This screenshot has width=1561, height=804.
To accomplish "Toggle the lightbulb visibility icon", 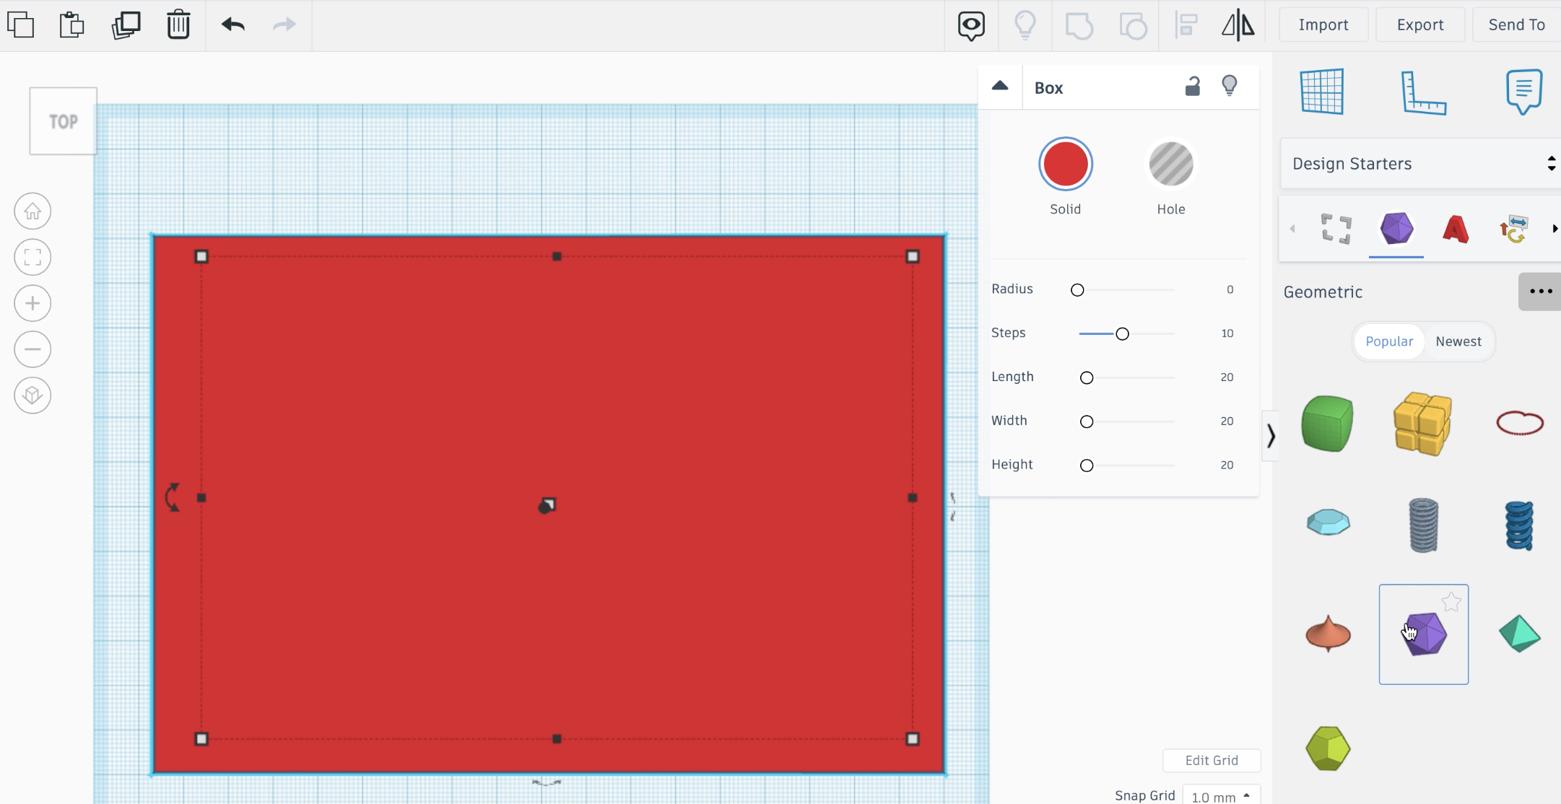I will (x=1230, y=85).
